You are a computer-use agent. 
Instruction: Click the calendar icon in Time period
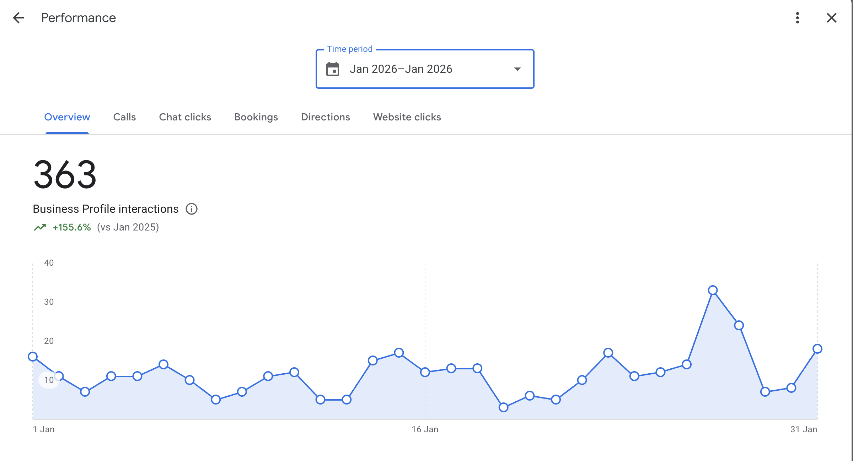(333, 69)
